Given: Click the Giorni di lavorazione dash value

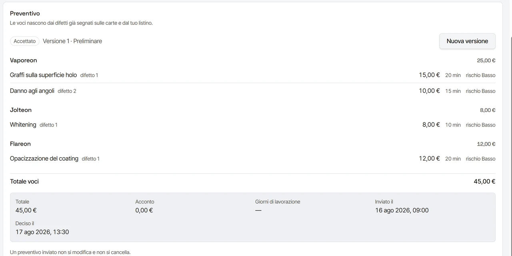Looking at the screenshot, I should click(258, 210).
